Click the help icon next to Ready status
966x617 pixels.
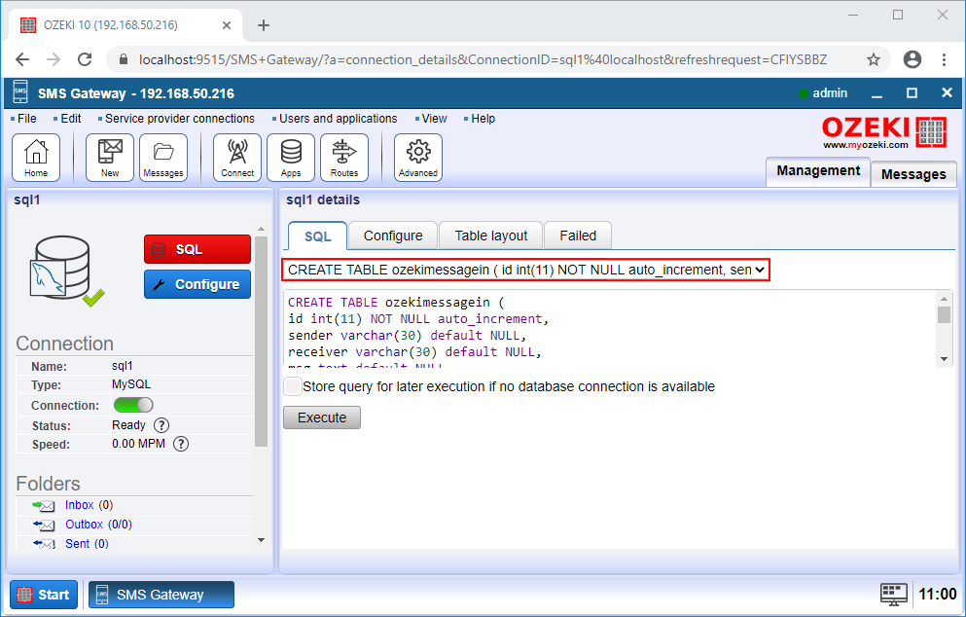click(x=161, y=424)
